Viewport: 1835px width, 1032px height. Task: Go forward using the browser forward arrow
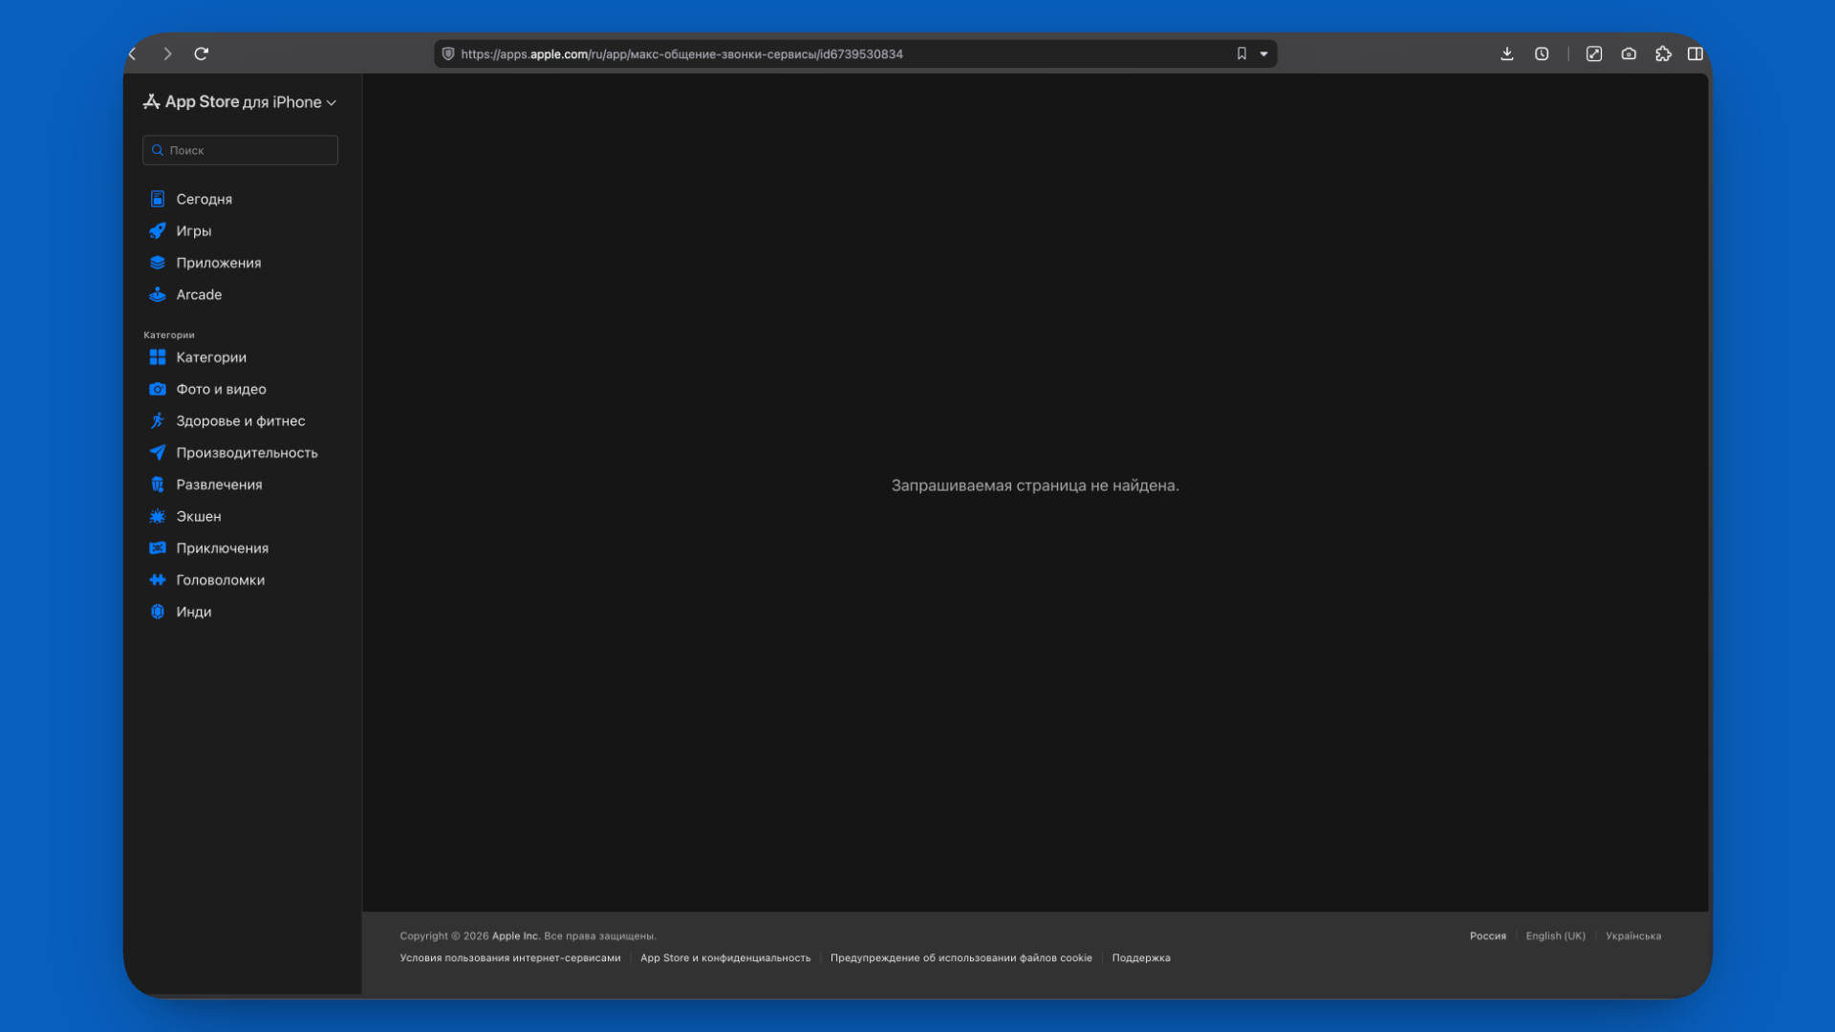pos(167,54)
